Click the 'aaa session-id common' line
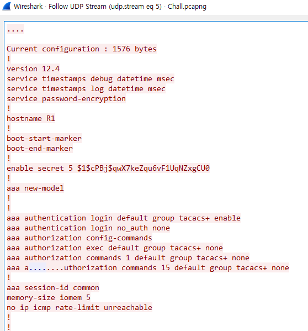The image size is (308, 331). click(x=53, y=288)
